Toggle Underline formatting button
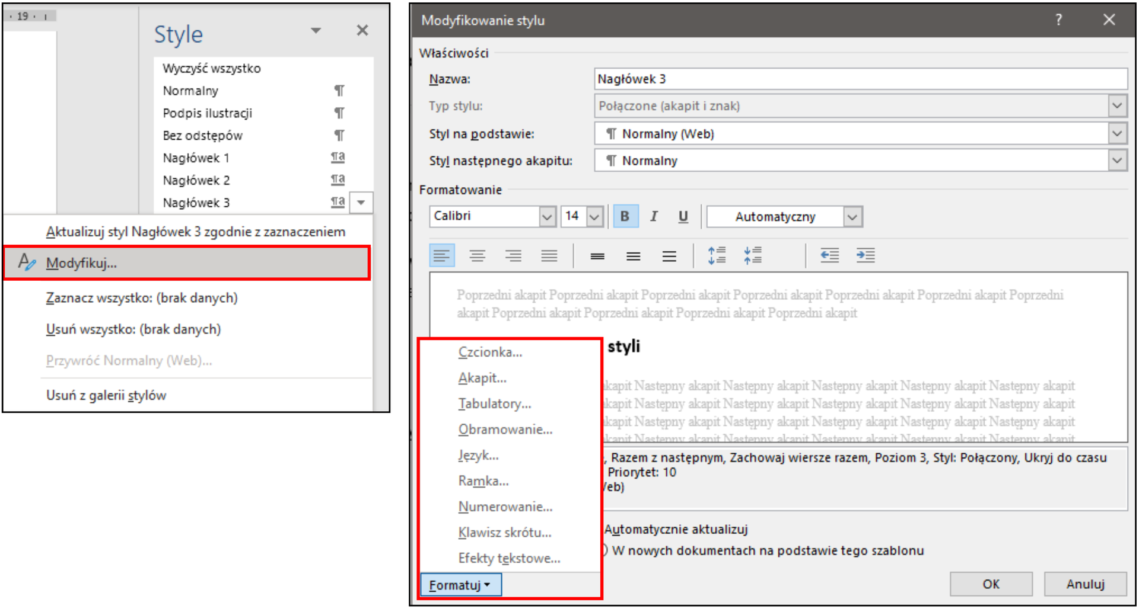The width and height of the screenshot is (1139, 609). (683, 216)
